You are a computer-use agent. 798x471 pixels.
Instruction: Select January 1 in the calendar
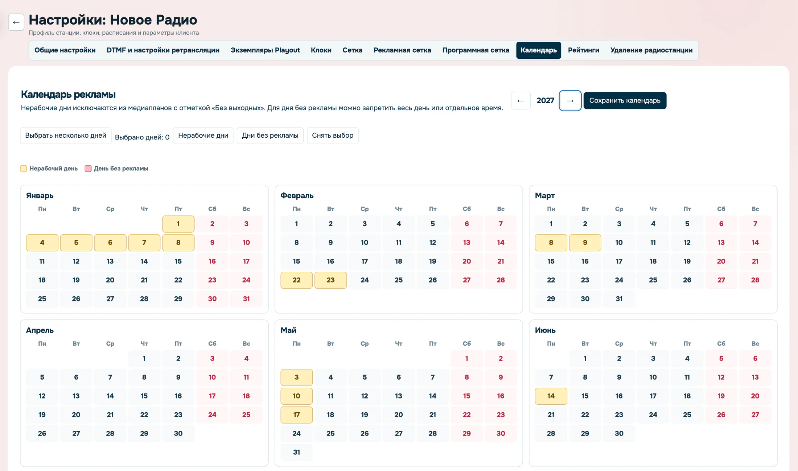(x=178, y=224)
